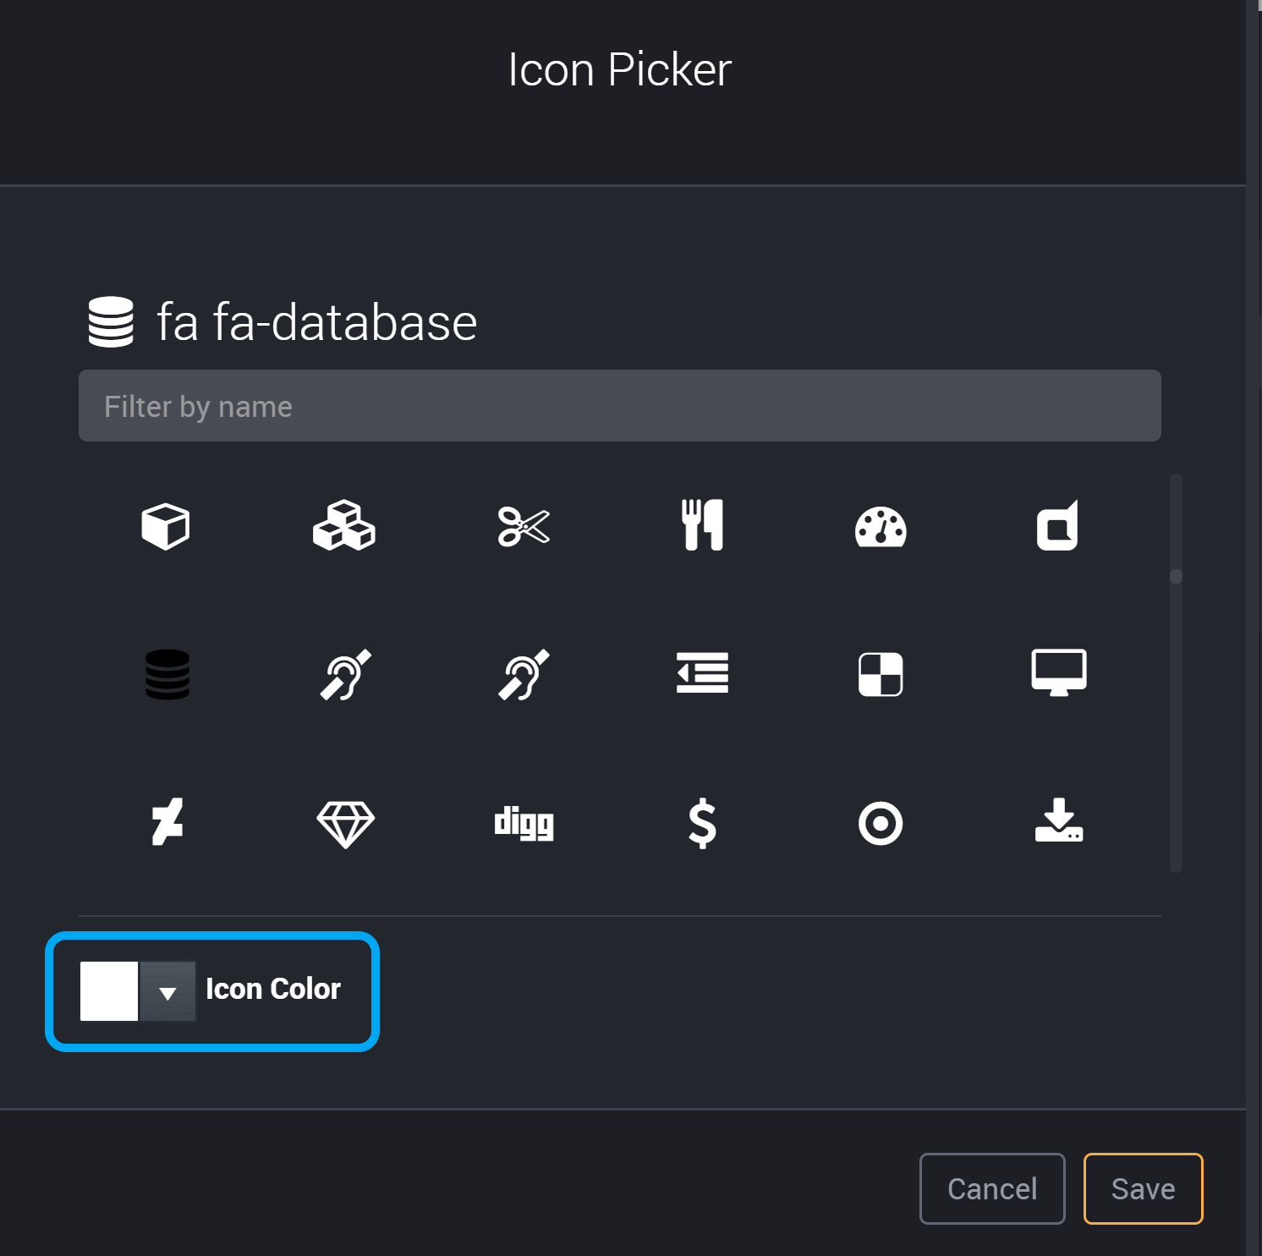Pick the digg logo icon
This screenshot has width=1262, height=1256.
click(523, 823)
